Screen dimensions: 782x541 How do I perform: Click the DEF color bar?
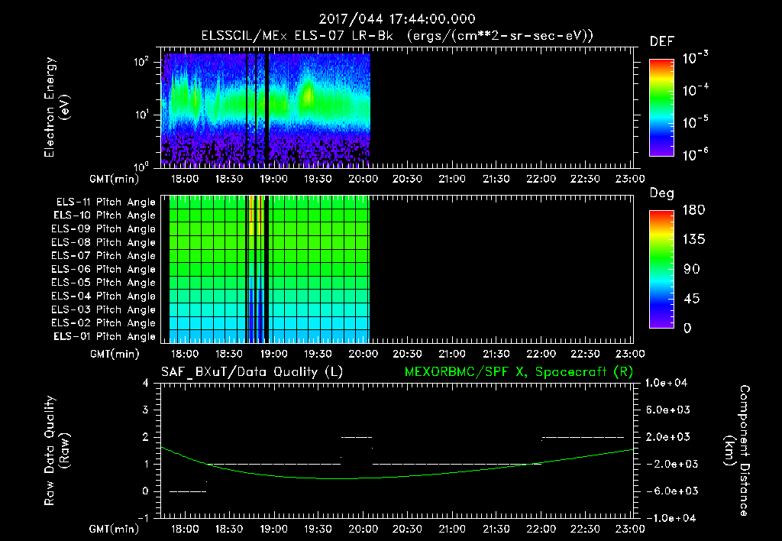click(x=661, y=108)
